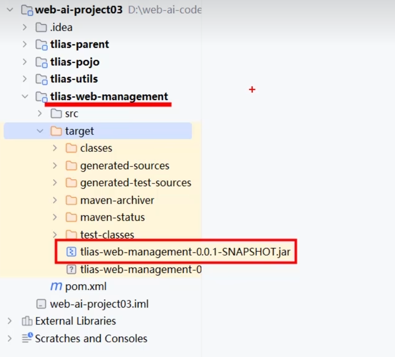The image size is (395, 357).
Task: Click the External Libraries icon
Action: [x=27, y=321]
